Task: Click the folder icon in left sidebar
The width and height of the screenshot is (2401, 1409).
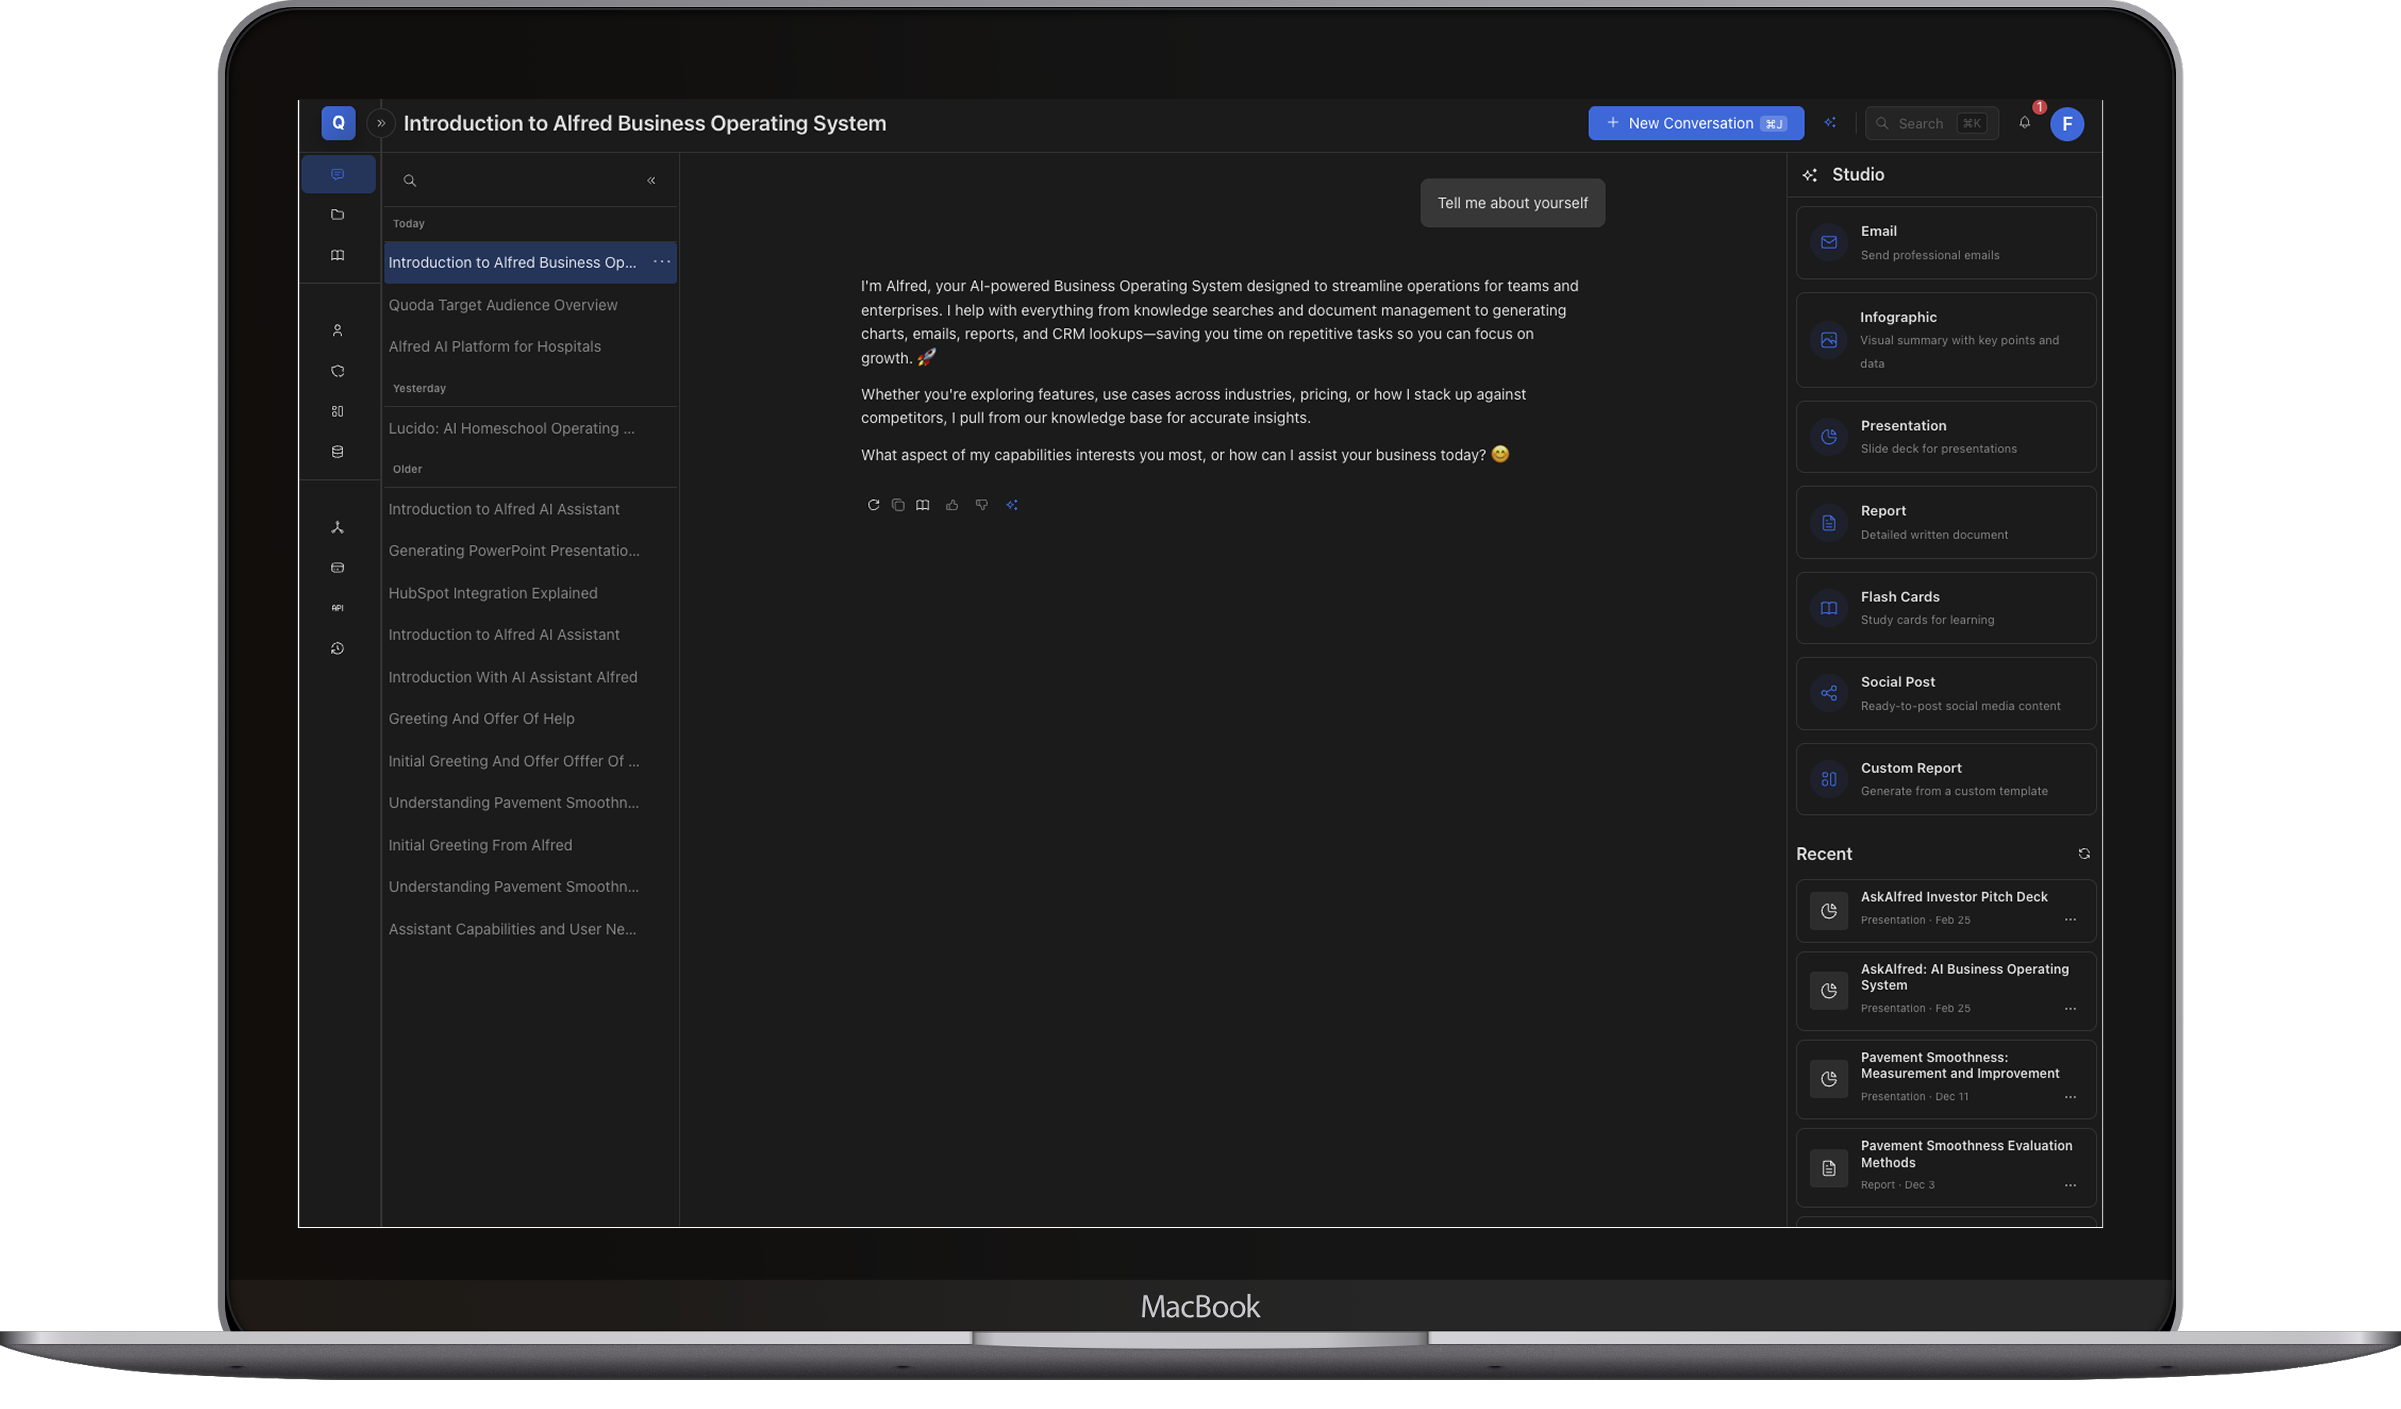Action: tap(337, 214)
